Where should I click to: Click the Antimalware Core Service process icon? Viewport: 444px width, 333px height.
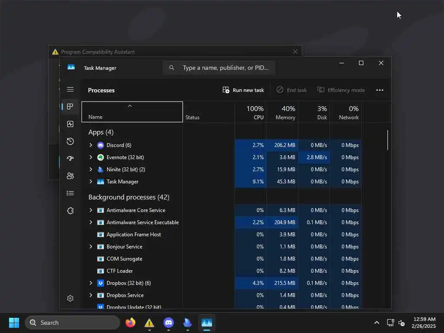click(x=101, y=210)
